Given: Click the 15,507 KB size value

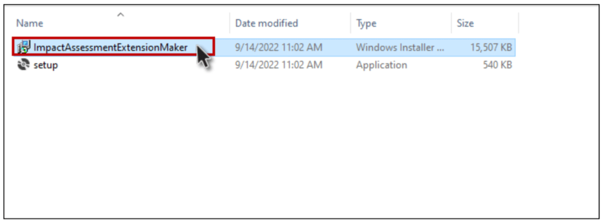Looking at the screenshot, I should coord(491,47).
